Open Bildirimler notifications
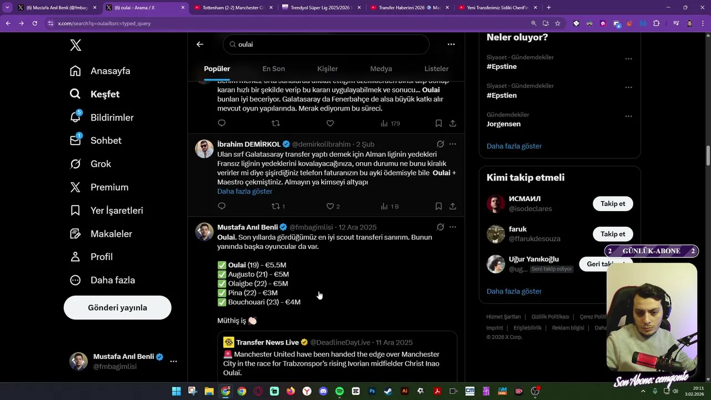711x400 pixels. 102,118
